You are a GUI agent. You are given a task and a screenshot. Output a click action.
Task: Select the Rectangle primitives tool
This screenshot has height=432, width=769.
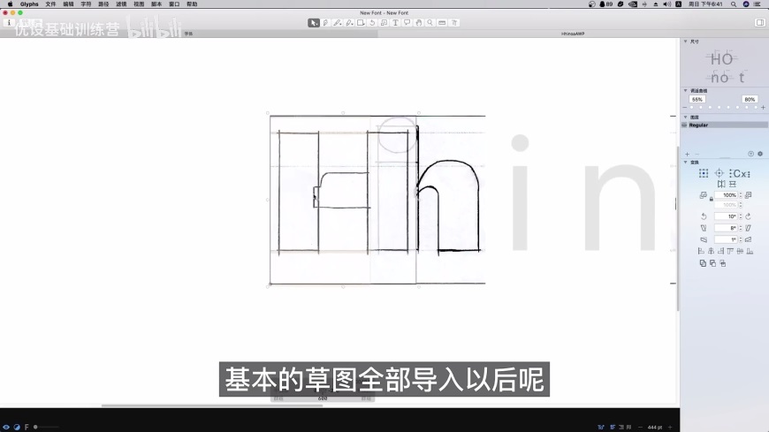(x=361, y=23)
